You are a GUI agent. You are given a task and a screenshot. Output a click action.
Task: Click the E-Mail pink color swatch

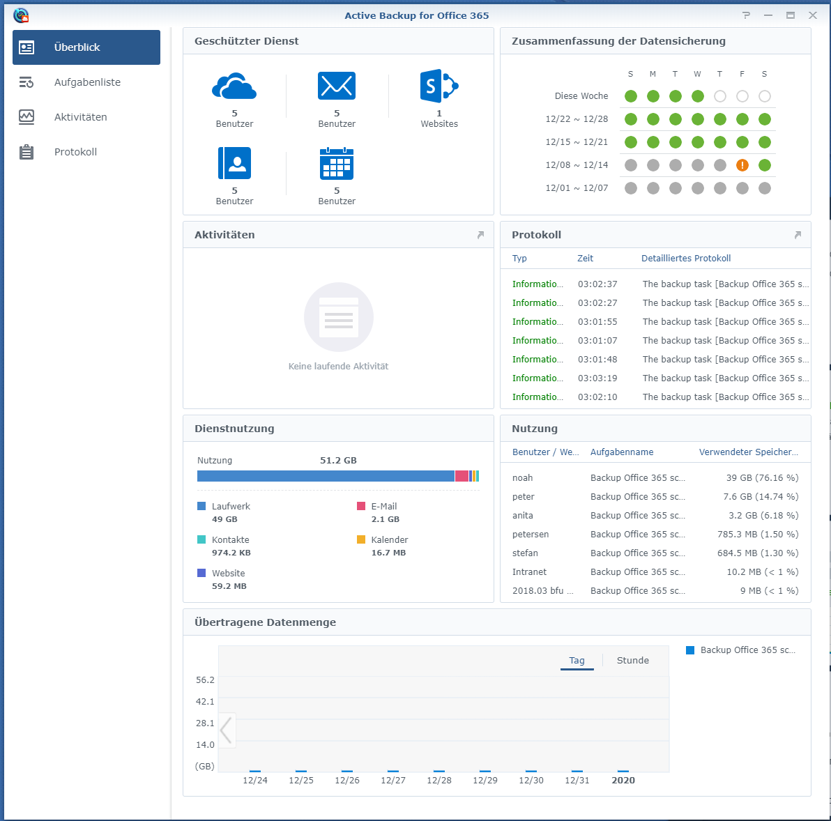(x=361, y=507)
